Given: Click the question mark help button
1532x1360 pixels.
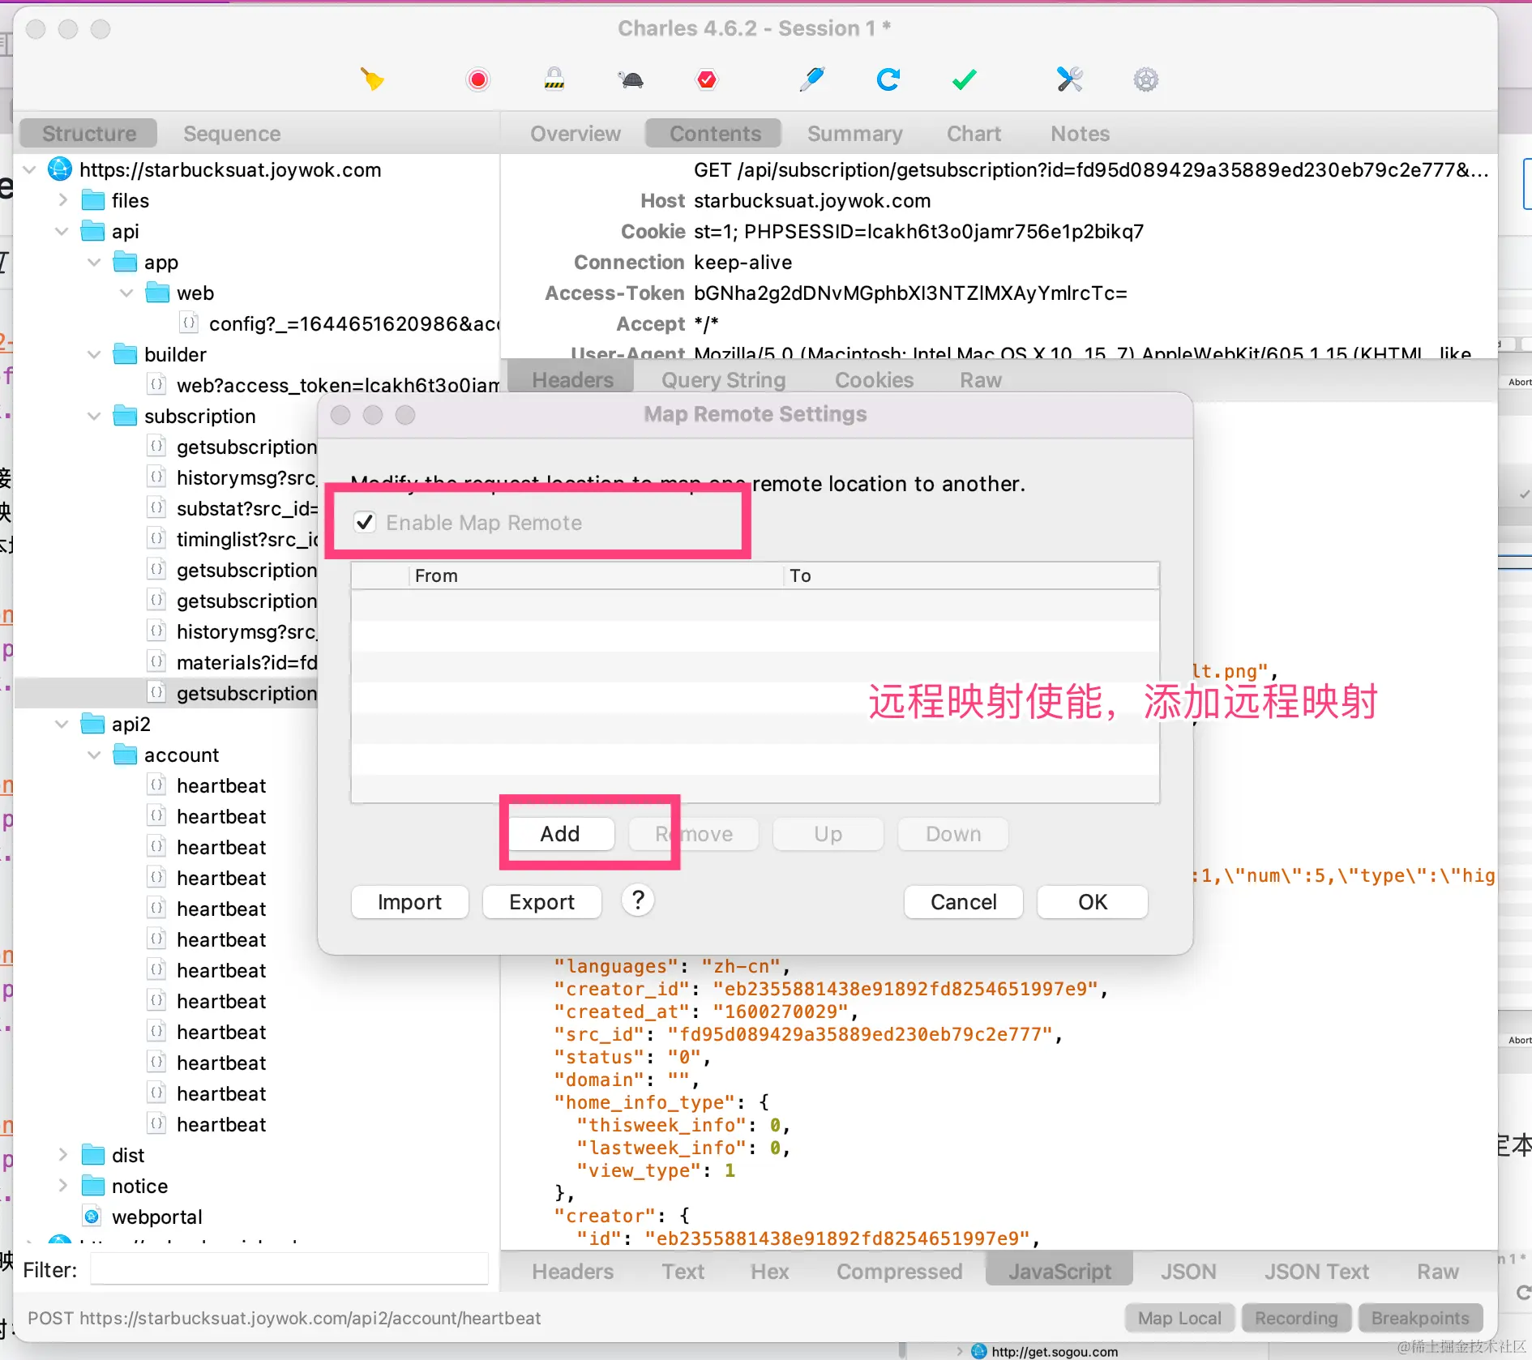Looking at the screenshot, I should 638,900.
